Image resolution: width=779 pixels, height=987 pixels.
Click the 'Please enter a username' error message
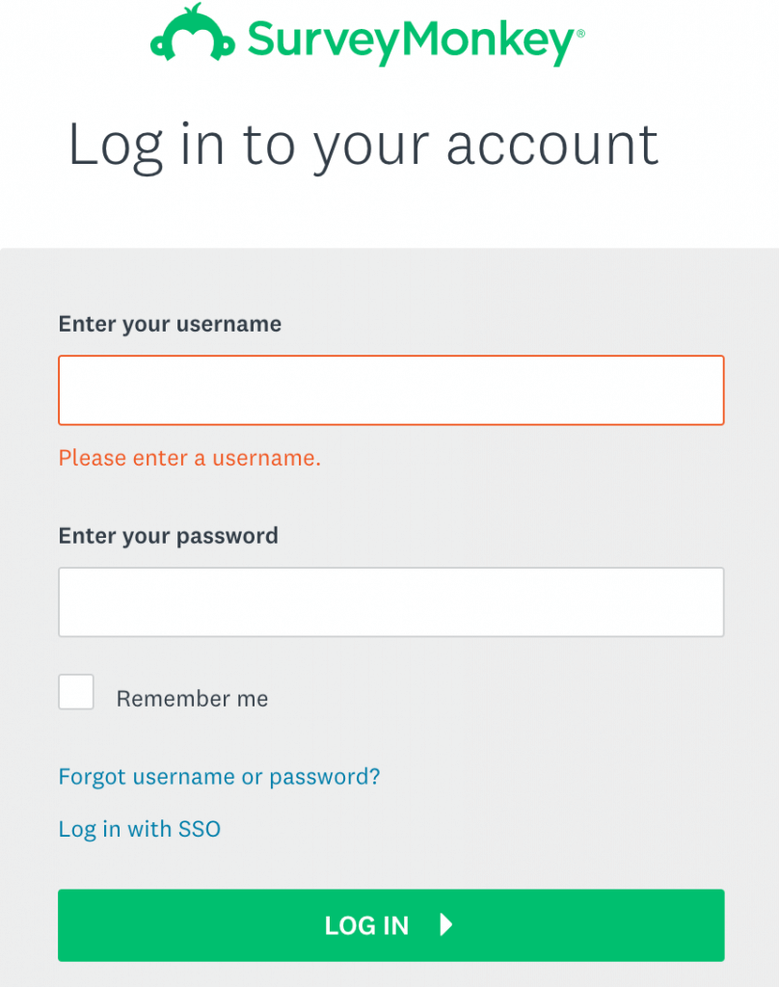(x=189, y=458)
